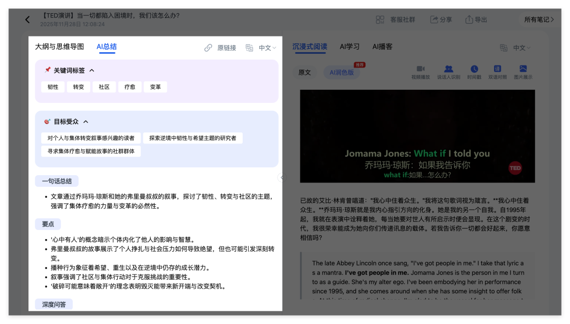This screenshot has height=324, width=570.
Task: Click the pushpin icon beside 关键词标签
Action: pyautogui.click(x=47, y=70)
